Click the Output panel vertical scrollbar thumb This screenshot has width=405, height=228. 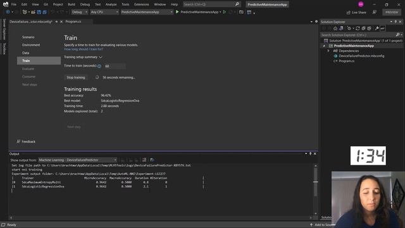(x=316, y=182)
